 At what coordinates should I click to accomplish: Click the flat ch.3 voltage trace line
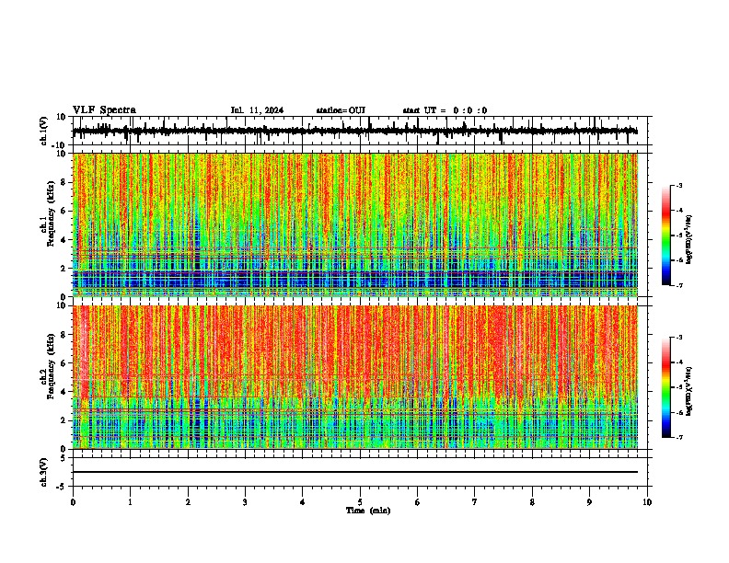click(x=355, y=472)
